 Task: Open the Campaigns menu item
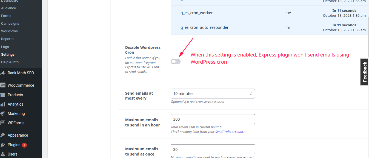[10, 24]
